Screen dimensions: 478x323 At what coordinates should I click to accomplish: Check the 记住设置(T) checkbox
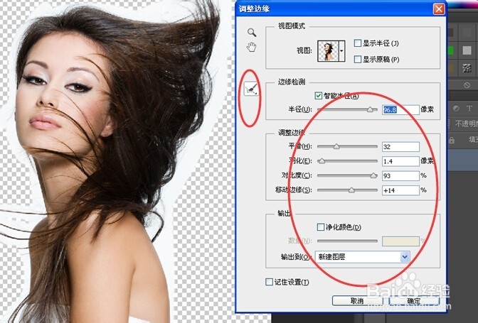pos(269,282)
